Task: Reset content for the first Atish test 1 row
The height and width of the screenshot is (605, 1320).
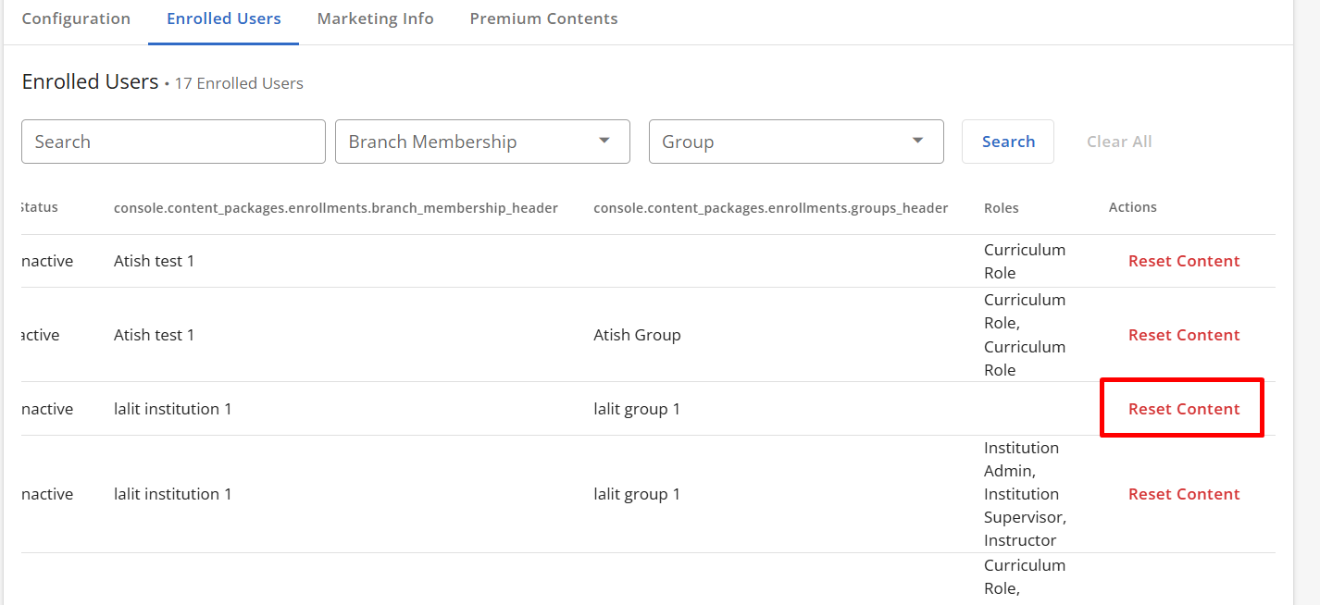Action: [1184, 261]
